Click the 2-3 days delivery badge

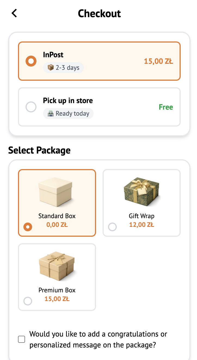63,68
